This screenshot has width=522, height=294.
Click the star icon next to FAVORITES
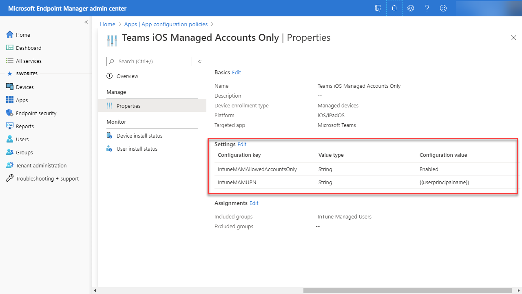(10, 74)
